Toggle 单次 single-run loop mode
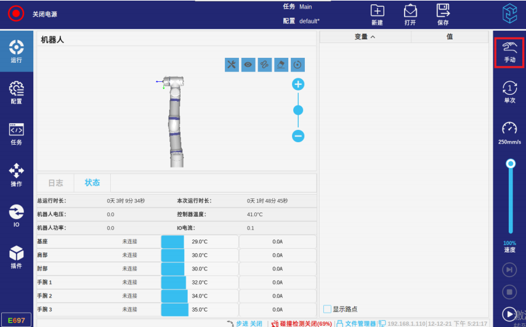The image size is (526, 327). [509, 92]
